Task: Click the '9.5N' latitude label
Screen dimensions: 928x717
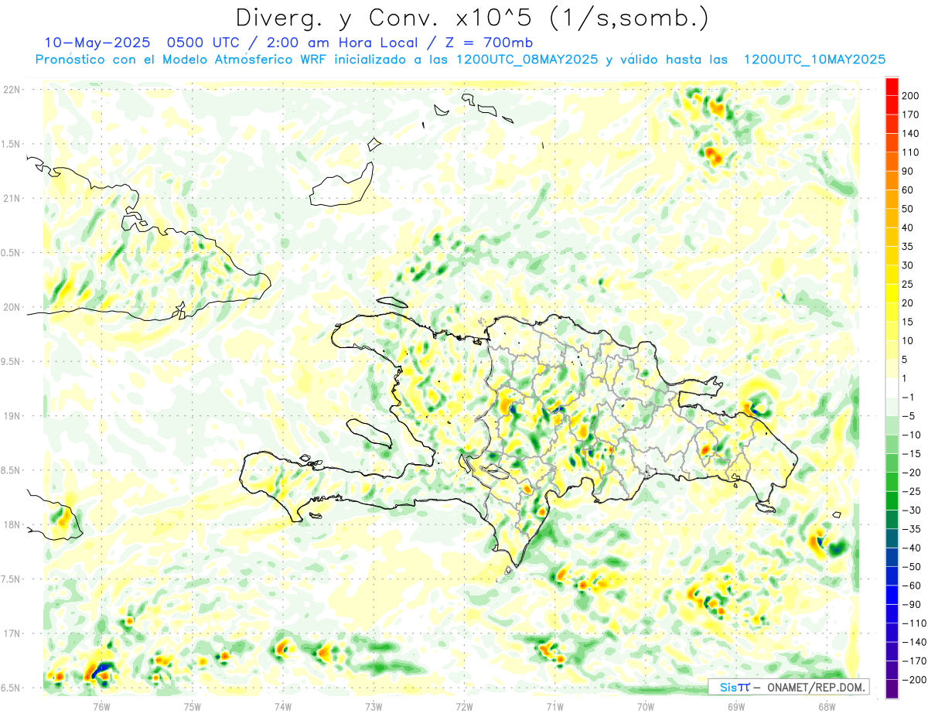Action: pos(10,361)
